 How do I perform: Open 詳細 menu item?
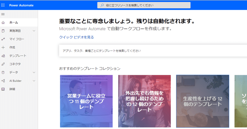pyautogui.click(x=19, y=89)
